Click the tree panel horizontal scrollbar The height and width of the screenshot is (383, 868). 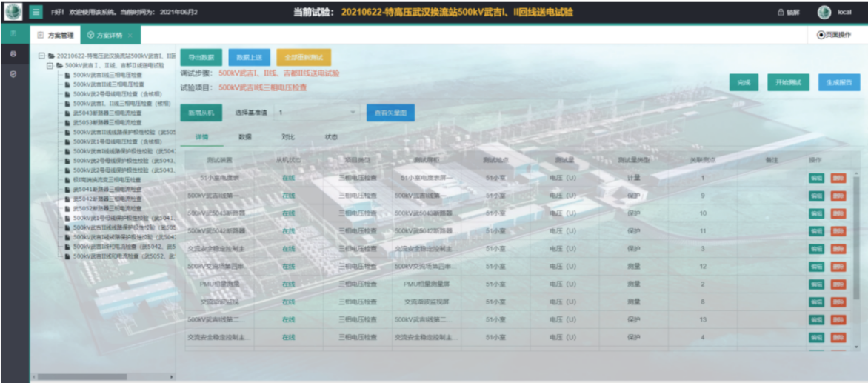tap(81, 376)
